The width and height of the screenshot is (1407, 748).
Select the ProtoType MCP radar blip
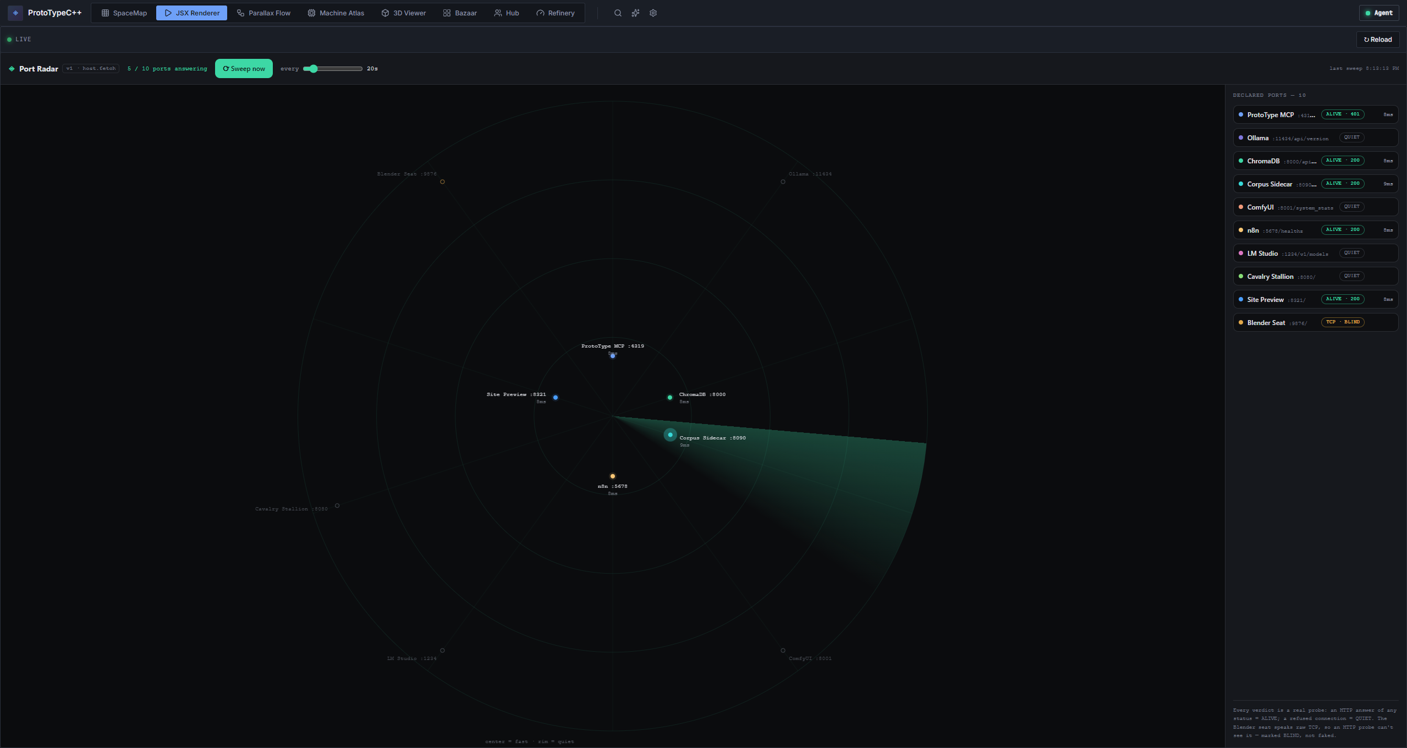(612, 356)
